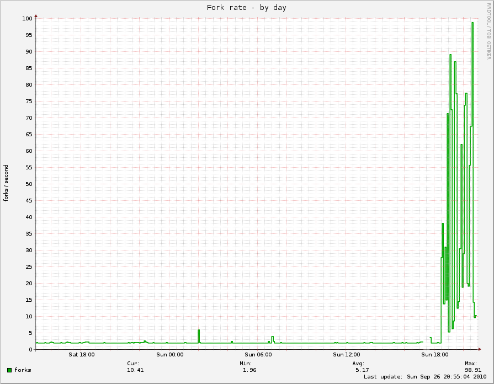Click the y-axis label 75

tap(29, 102)
